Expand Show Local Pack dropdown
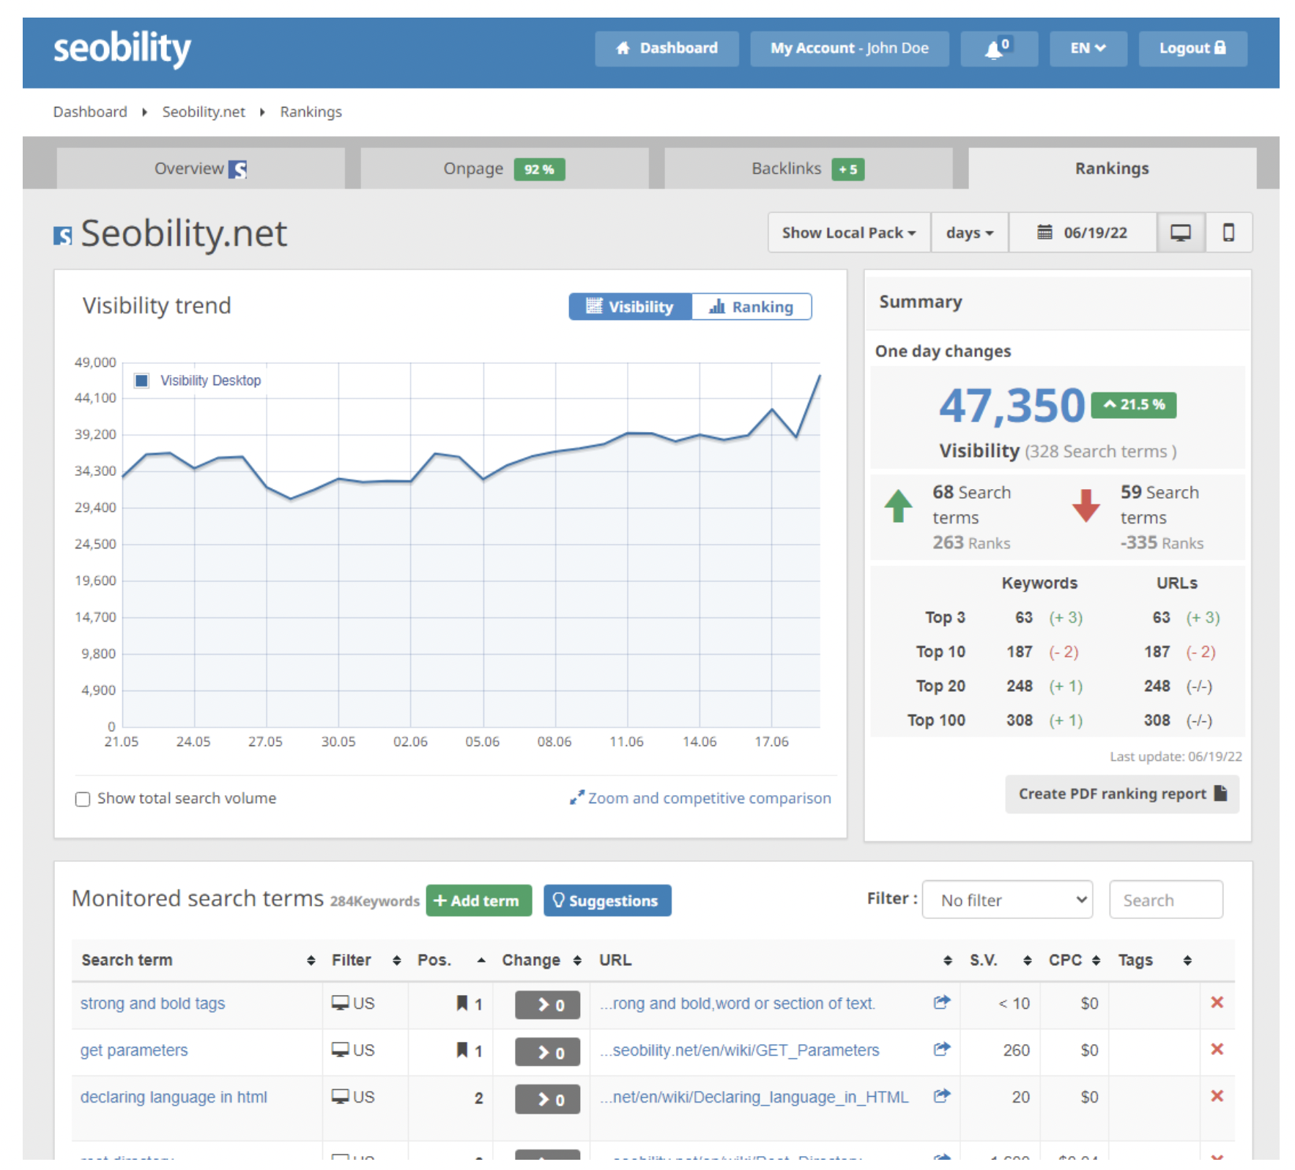1295x1170 pixels. [849, 233]
